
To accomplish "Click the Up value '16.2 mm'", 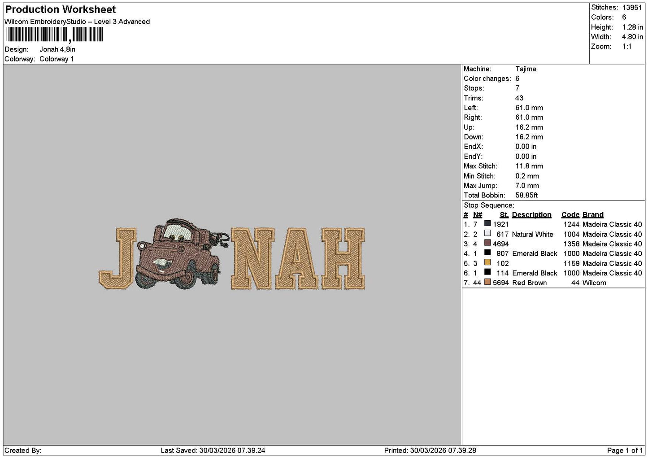I will point(529,127).
